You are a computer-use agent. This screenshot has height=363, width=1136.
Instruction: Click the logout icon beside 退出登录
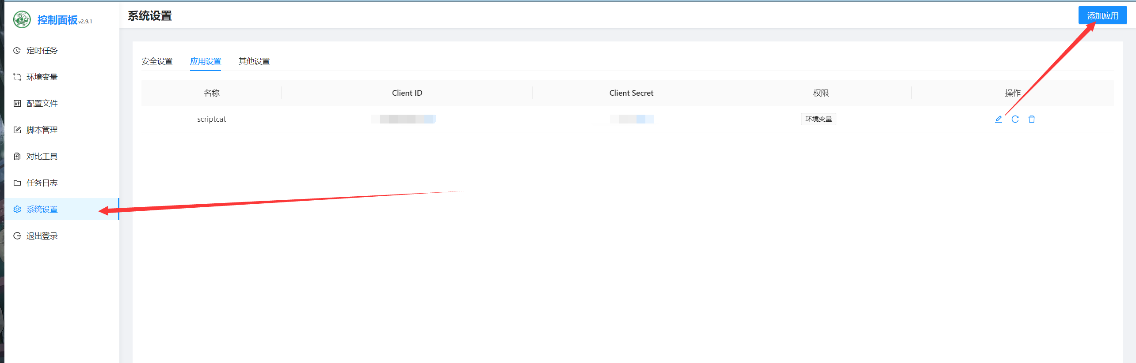pos(17,236)
